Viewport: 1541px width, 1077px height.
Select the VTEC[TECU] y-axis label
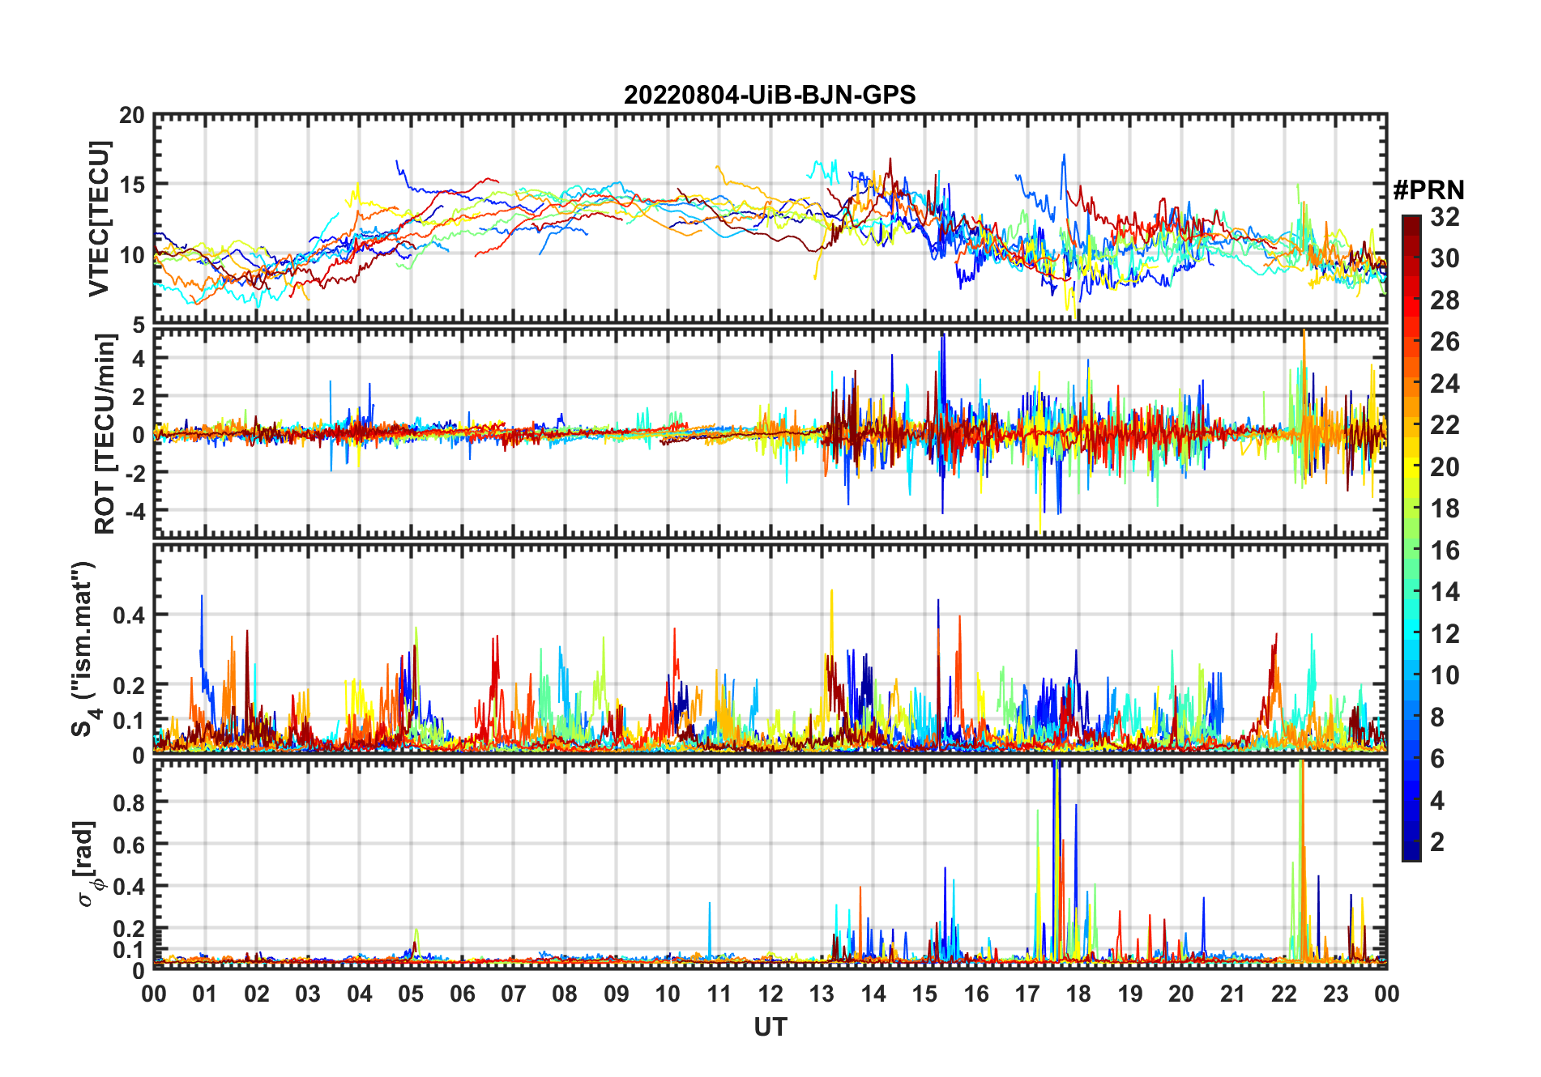coord(99,219)
